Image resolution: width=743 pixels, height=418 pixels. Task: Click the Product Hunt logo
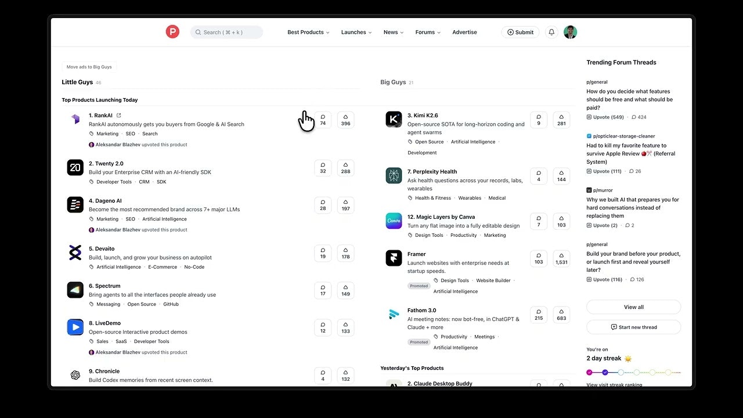click(x=172, y=32)
